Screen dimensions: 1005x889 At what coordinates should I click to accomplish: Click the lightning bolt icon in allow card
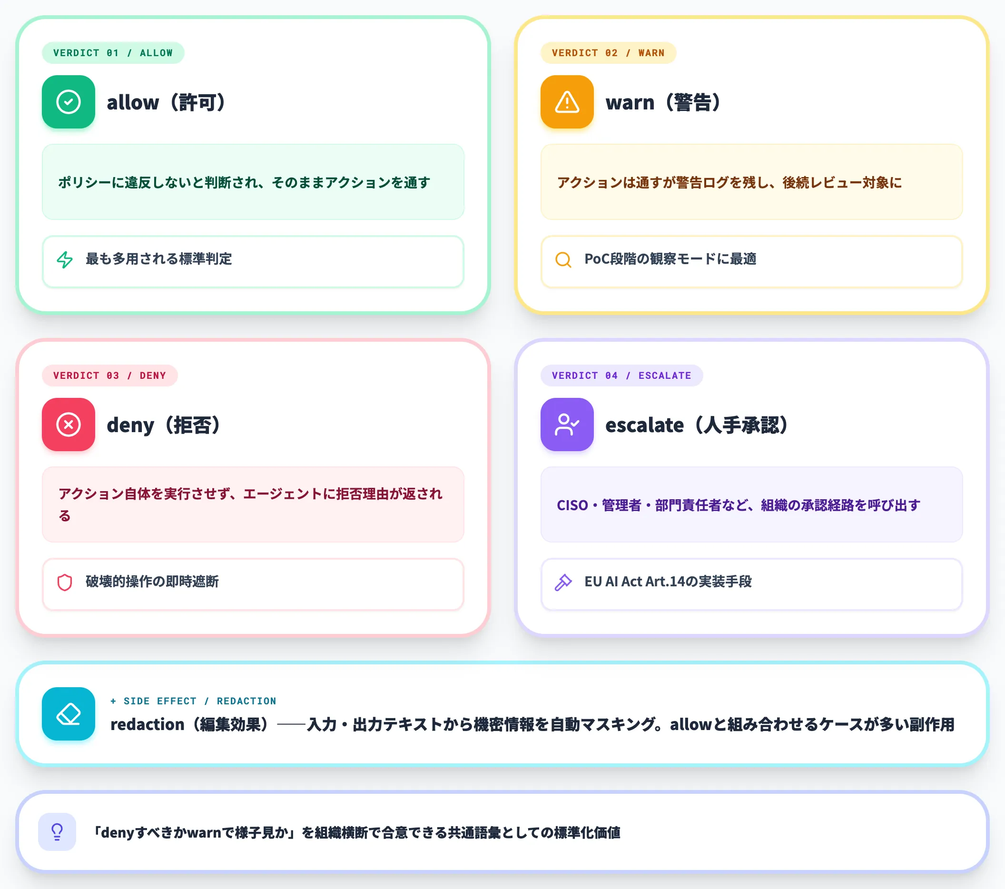[65, 260]
